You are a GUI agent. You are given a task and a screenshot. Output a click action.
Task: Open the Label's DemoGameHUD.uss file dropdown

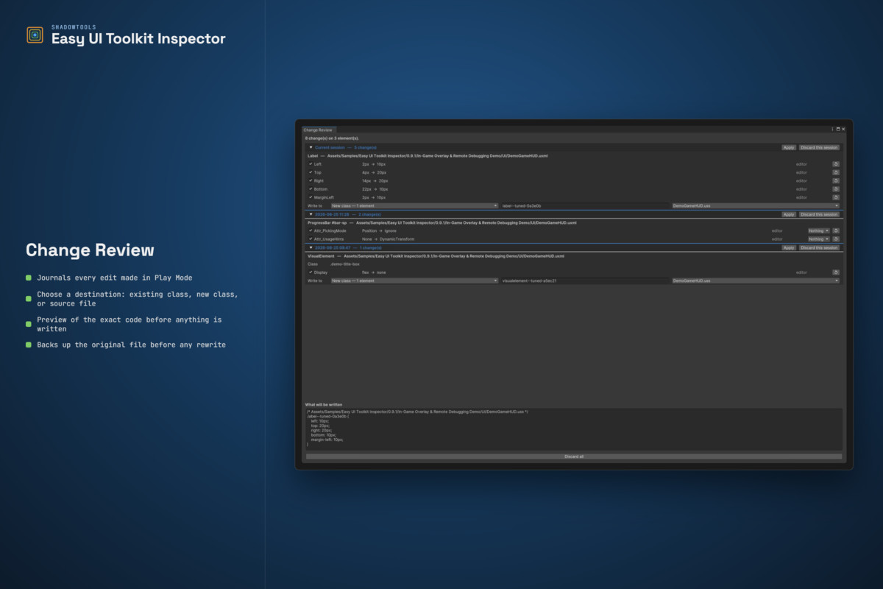click(756, 206)
